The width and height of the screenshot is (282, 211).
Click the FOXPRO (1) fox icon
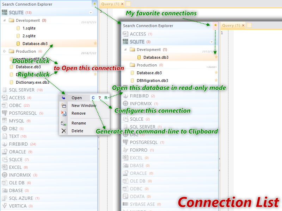point(125,150)
